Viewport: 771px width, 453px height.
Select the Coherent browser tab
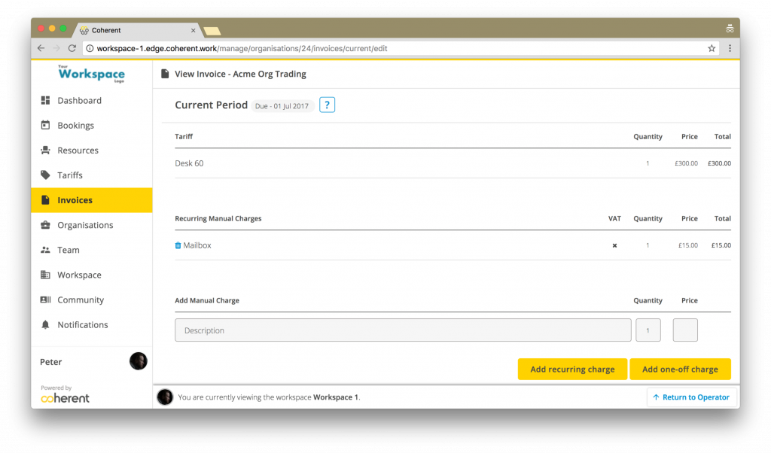pos(138,30)
